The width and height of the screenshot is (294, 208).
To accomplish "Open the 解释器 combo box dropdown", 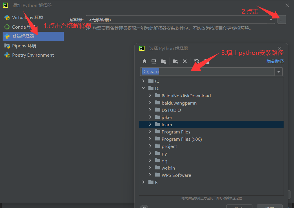I will (x=271, y=20).
